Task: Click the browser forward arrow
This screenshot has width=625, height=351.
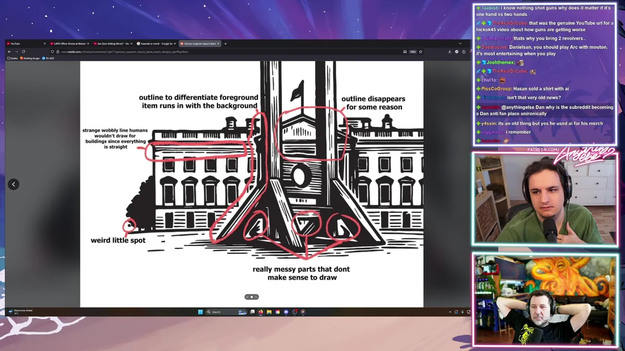Action: point(16,52)
